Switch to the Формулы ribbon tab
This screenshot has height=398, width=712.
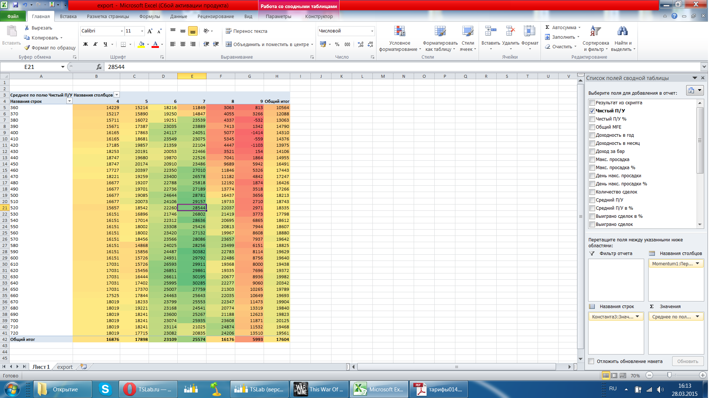click(149, 16)
